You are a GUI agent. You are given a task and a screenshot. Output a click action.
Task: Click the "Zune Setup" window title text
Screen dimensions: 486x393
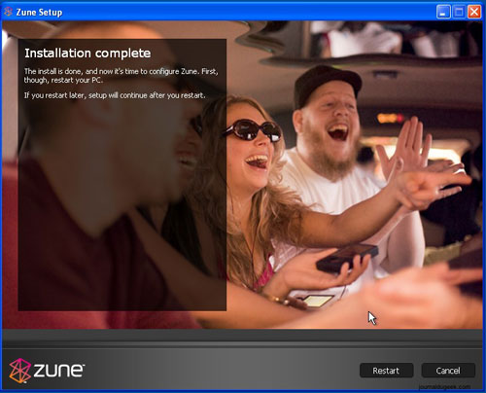(39, 13)
